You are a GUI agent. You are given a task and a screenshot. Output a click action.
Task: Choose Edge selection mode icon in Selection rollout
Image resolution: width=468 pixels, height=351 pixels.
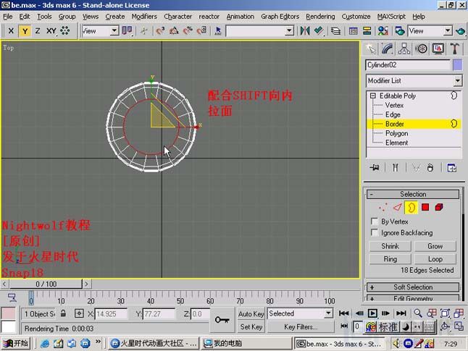point(397,207)
